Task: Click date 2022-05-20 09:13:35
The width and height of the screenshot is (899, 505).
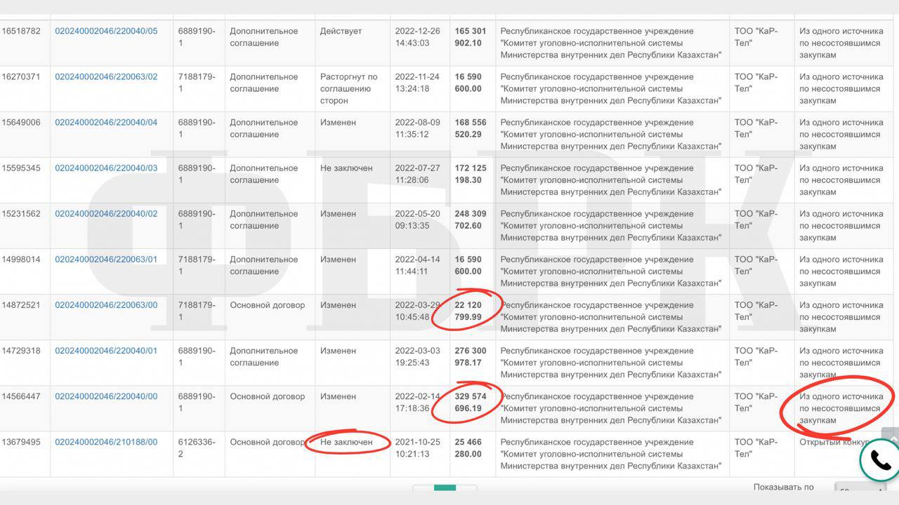Action: pos(418,220)
